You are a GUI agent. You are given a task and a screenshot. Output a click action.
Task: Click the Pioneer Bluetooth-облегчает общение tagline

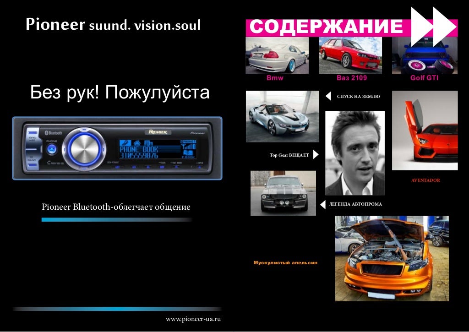click(x=116, y=207)
